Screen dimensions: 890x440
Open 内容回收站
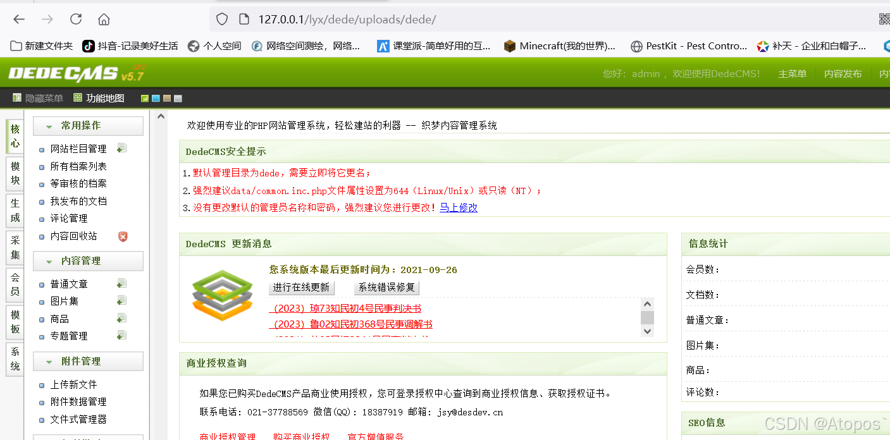coord(73,236)
